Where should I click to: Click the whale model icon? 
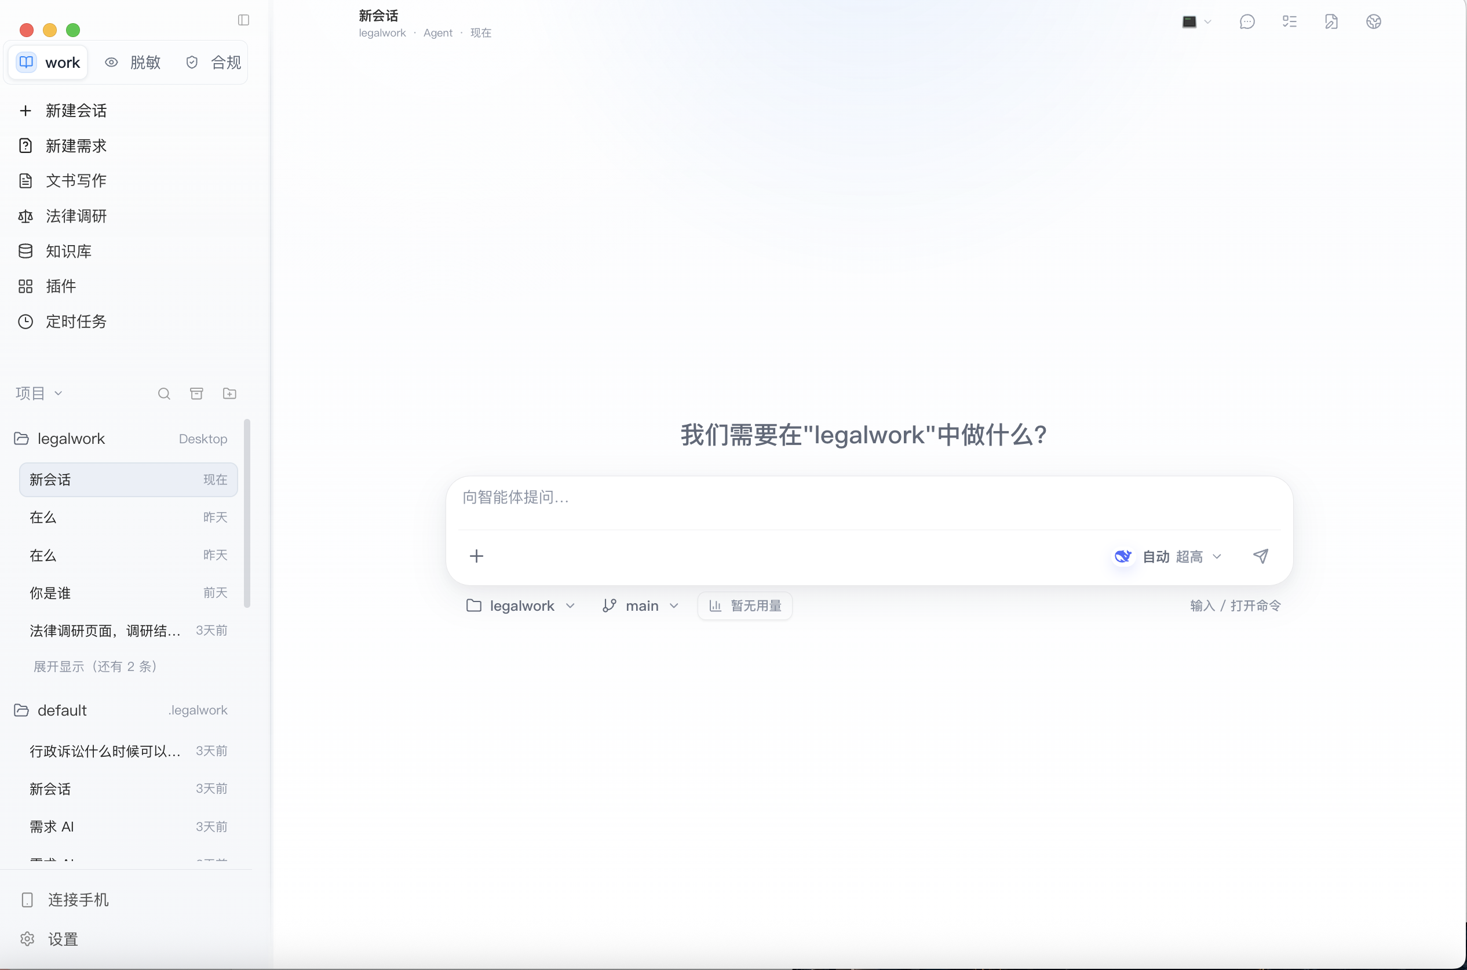[1122, 556]
